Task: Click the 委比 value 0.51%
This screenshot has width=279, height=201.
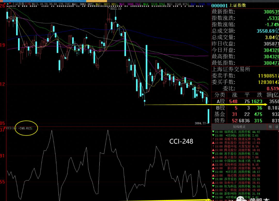Action: [x=273, y=88]
